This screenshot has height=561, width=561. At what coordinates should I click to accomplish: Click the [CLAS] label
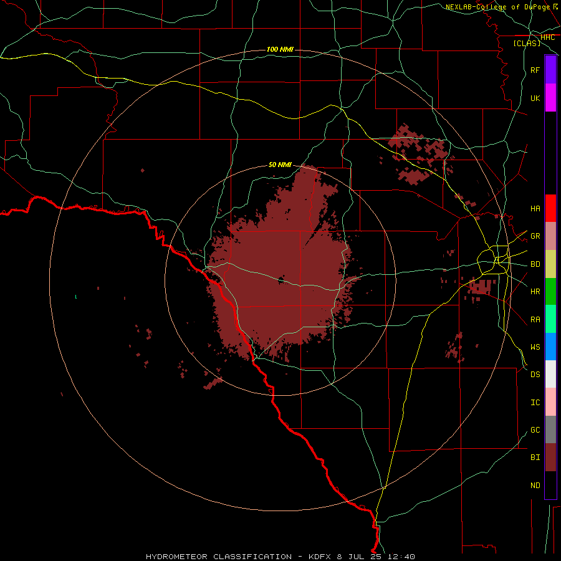pyautogui.click(x=527, y=43)
